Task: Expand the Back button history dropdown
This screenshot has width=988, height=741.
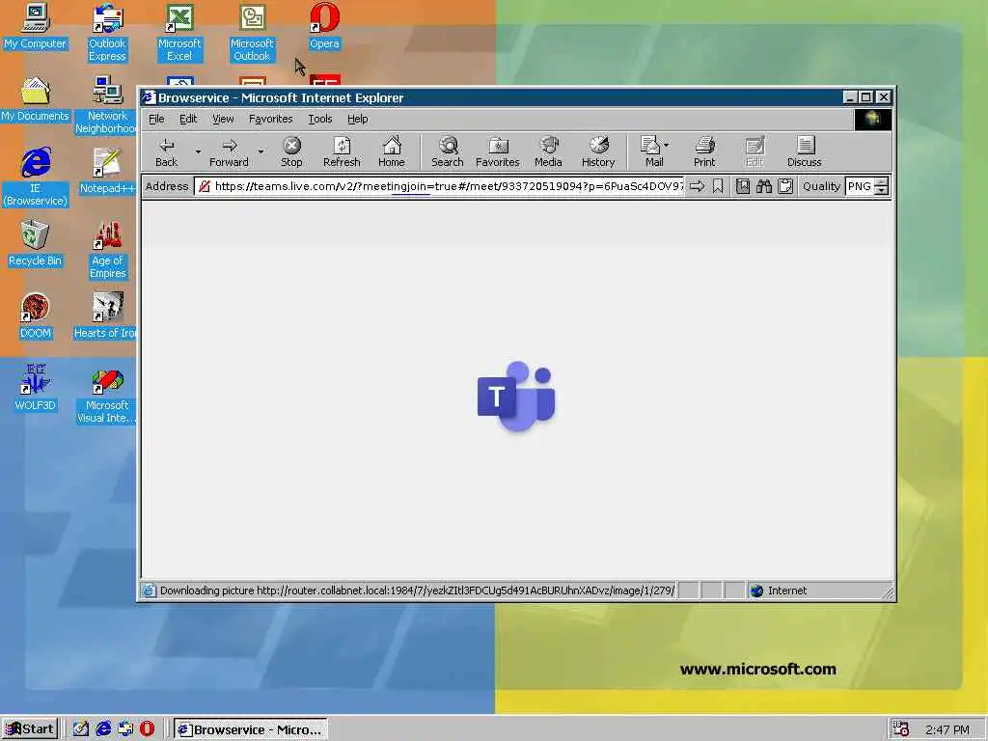Action: click(198, 151)
